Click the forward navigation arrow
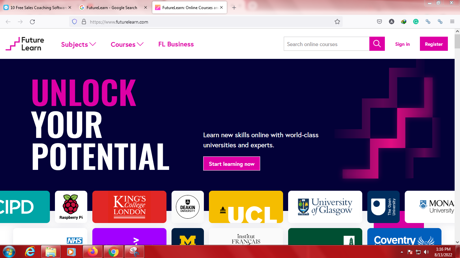460x258 pixels. click(x=20, y=22)
